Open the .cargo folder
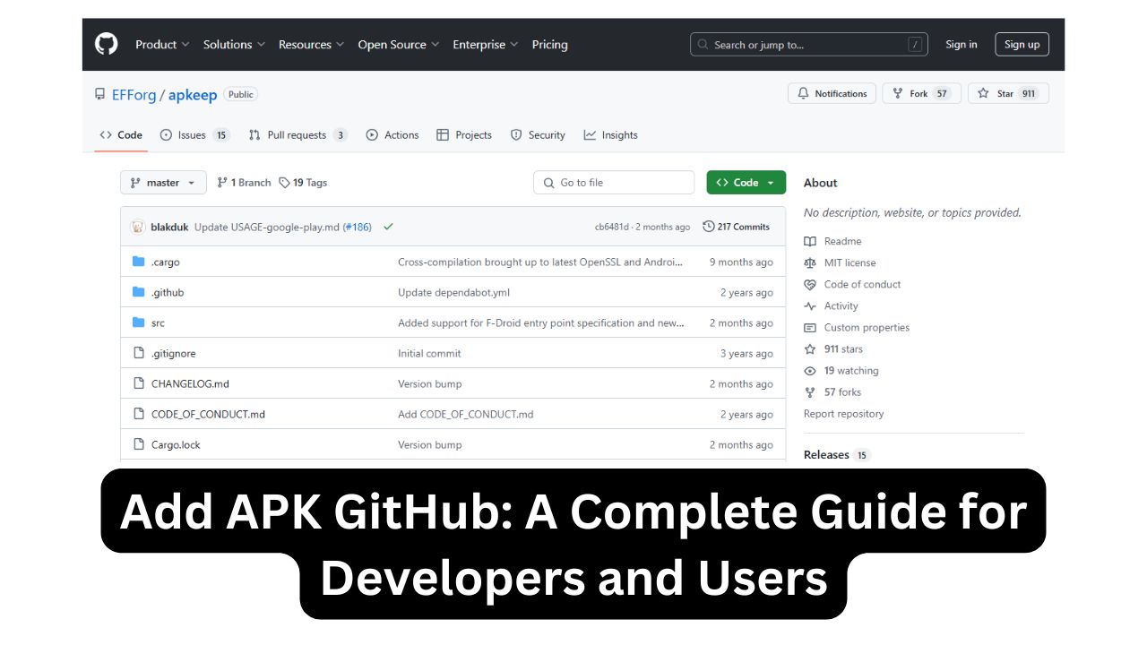This screenshot has width=1147, height=645. pos(166,262)
